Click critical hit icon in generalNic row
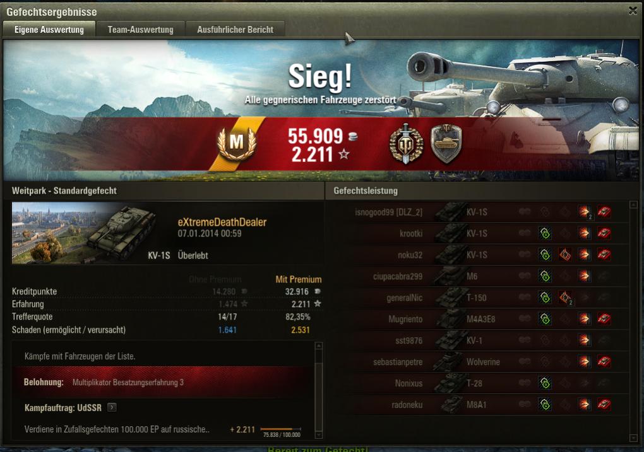The width and height of the screenshot is (644, 452). pyautogui.click(x=565, y=298)
